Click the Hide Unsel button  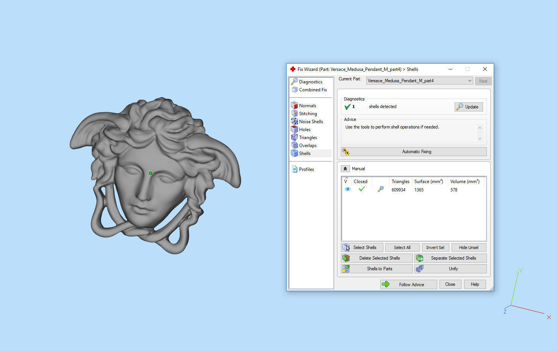click(468, 248)
